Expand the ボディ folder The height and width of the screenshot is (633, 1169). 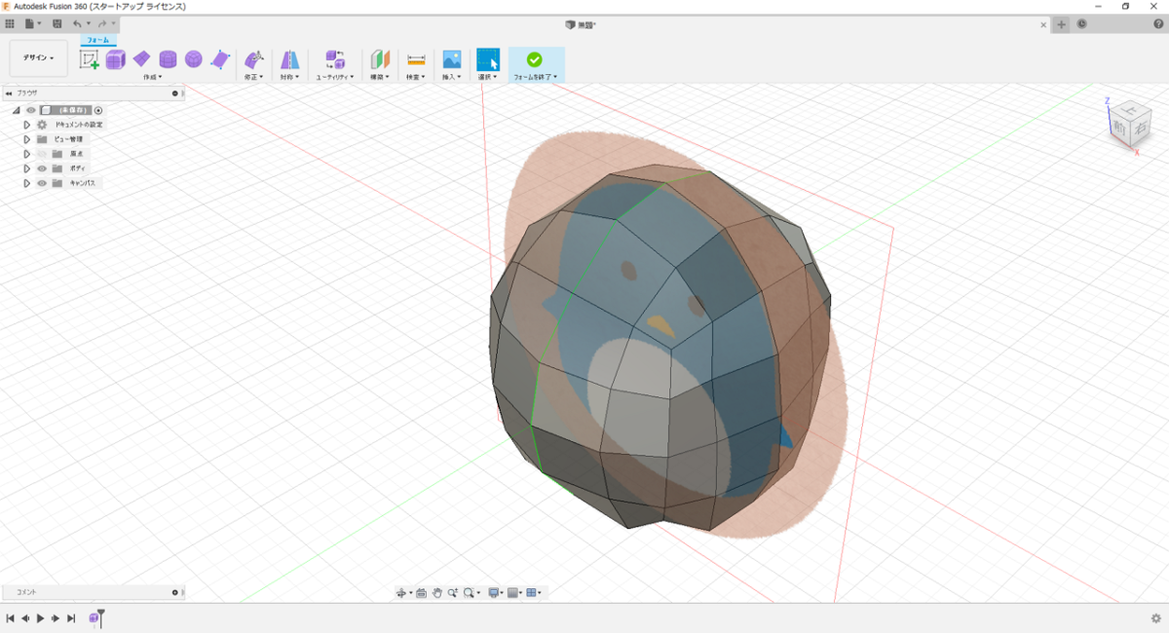coord(27,168)
